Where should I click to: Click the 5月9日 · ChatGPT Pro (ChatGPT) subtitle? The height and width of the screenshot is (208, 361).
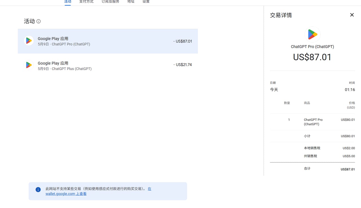[x=64, y=44]
